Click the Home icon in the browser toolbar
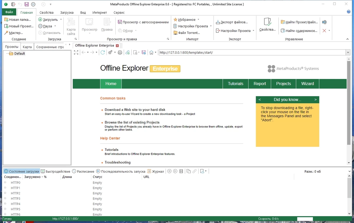Screen dimensions: 354x223 pyautogui.click(x=151, y=52)
